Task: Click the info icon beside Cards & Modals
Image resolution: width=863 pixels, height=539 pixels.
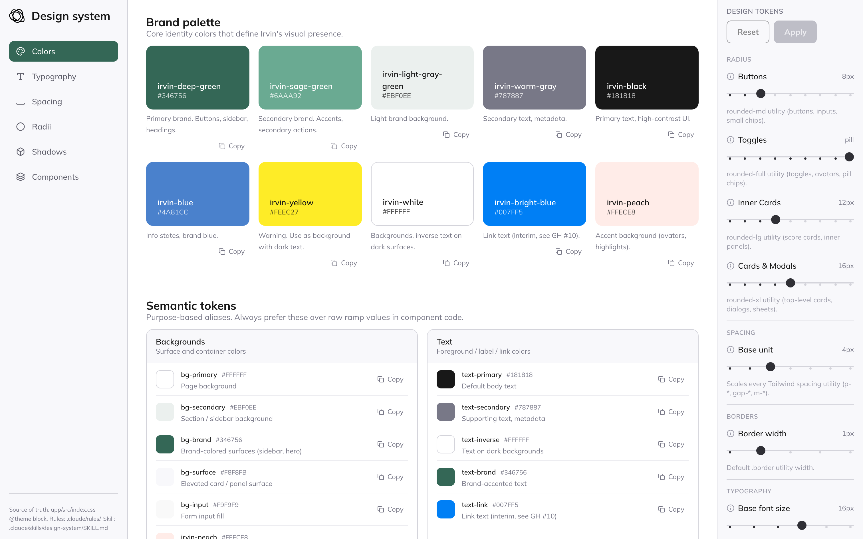Action: click(730, 266)
